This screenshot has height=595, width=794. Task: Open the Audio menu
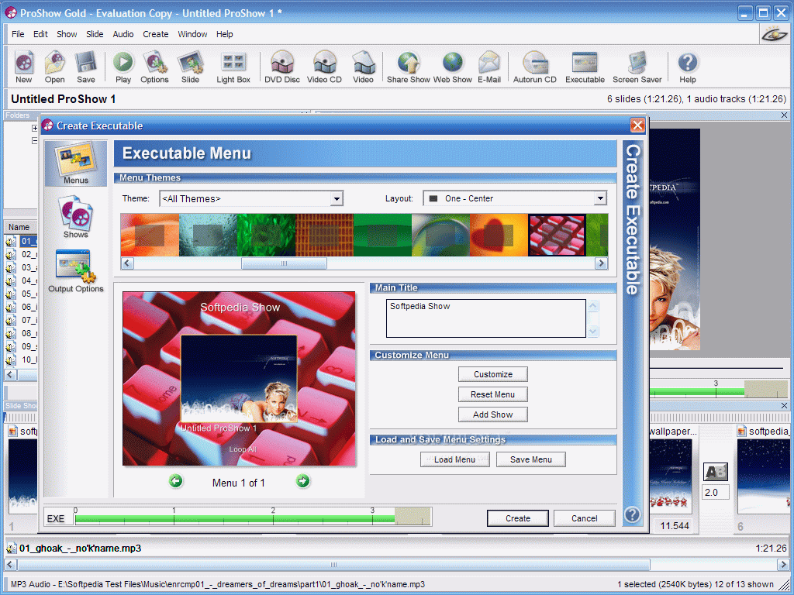tap(123, 34)
